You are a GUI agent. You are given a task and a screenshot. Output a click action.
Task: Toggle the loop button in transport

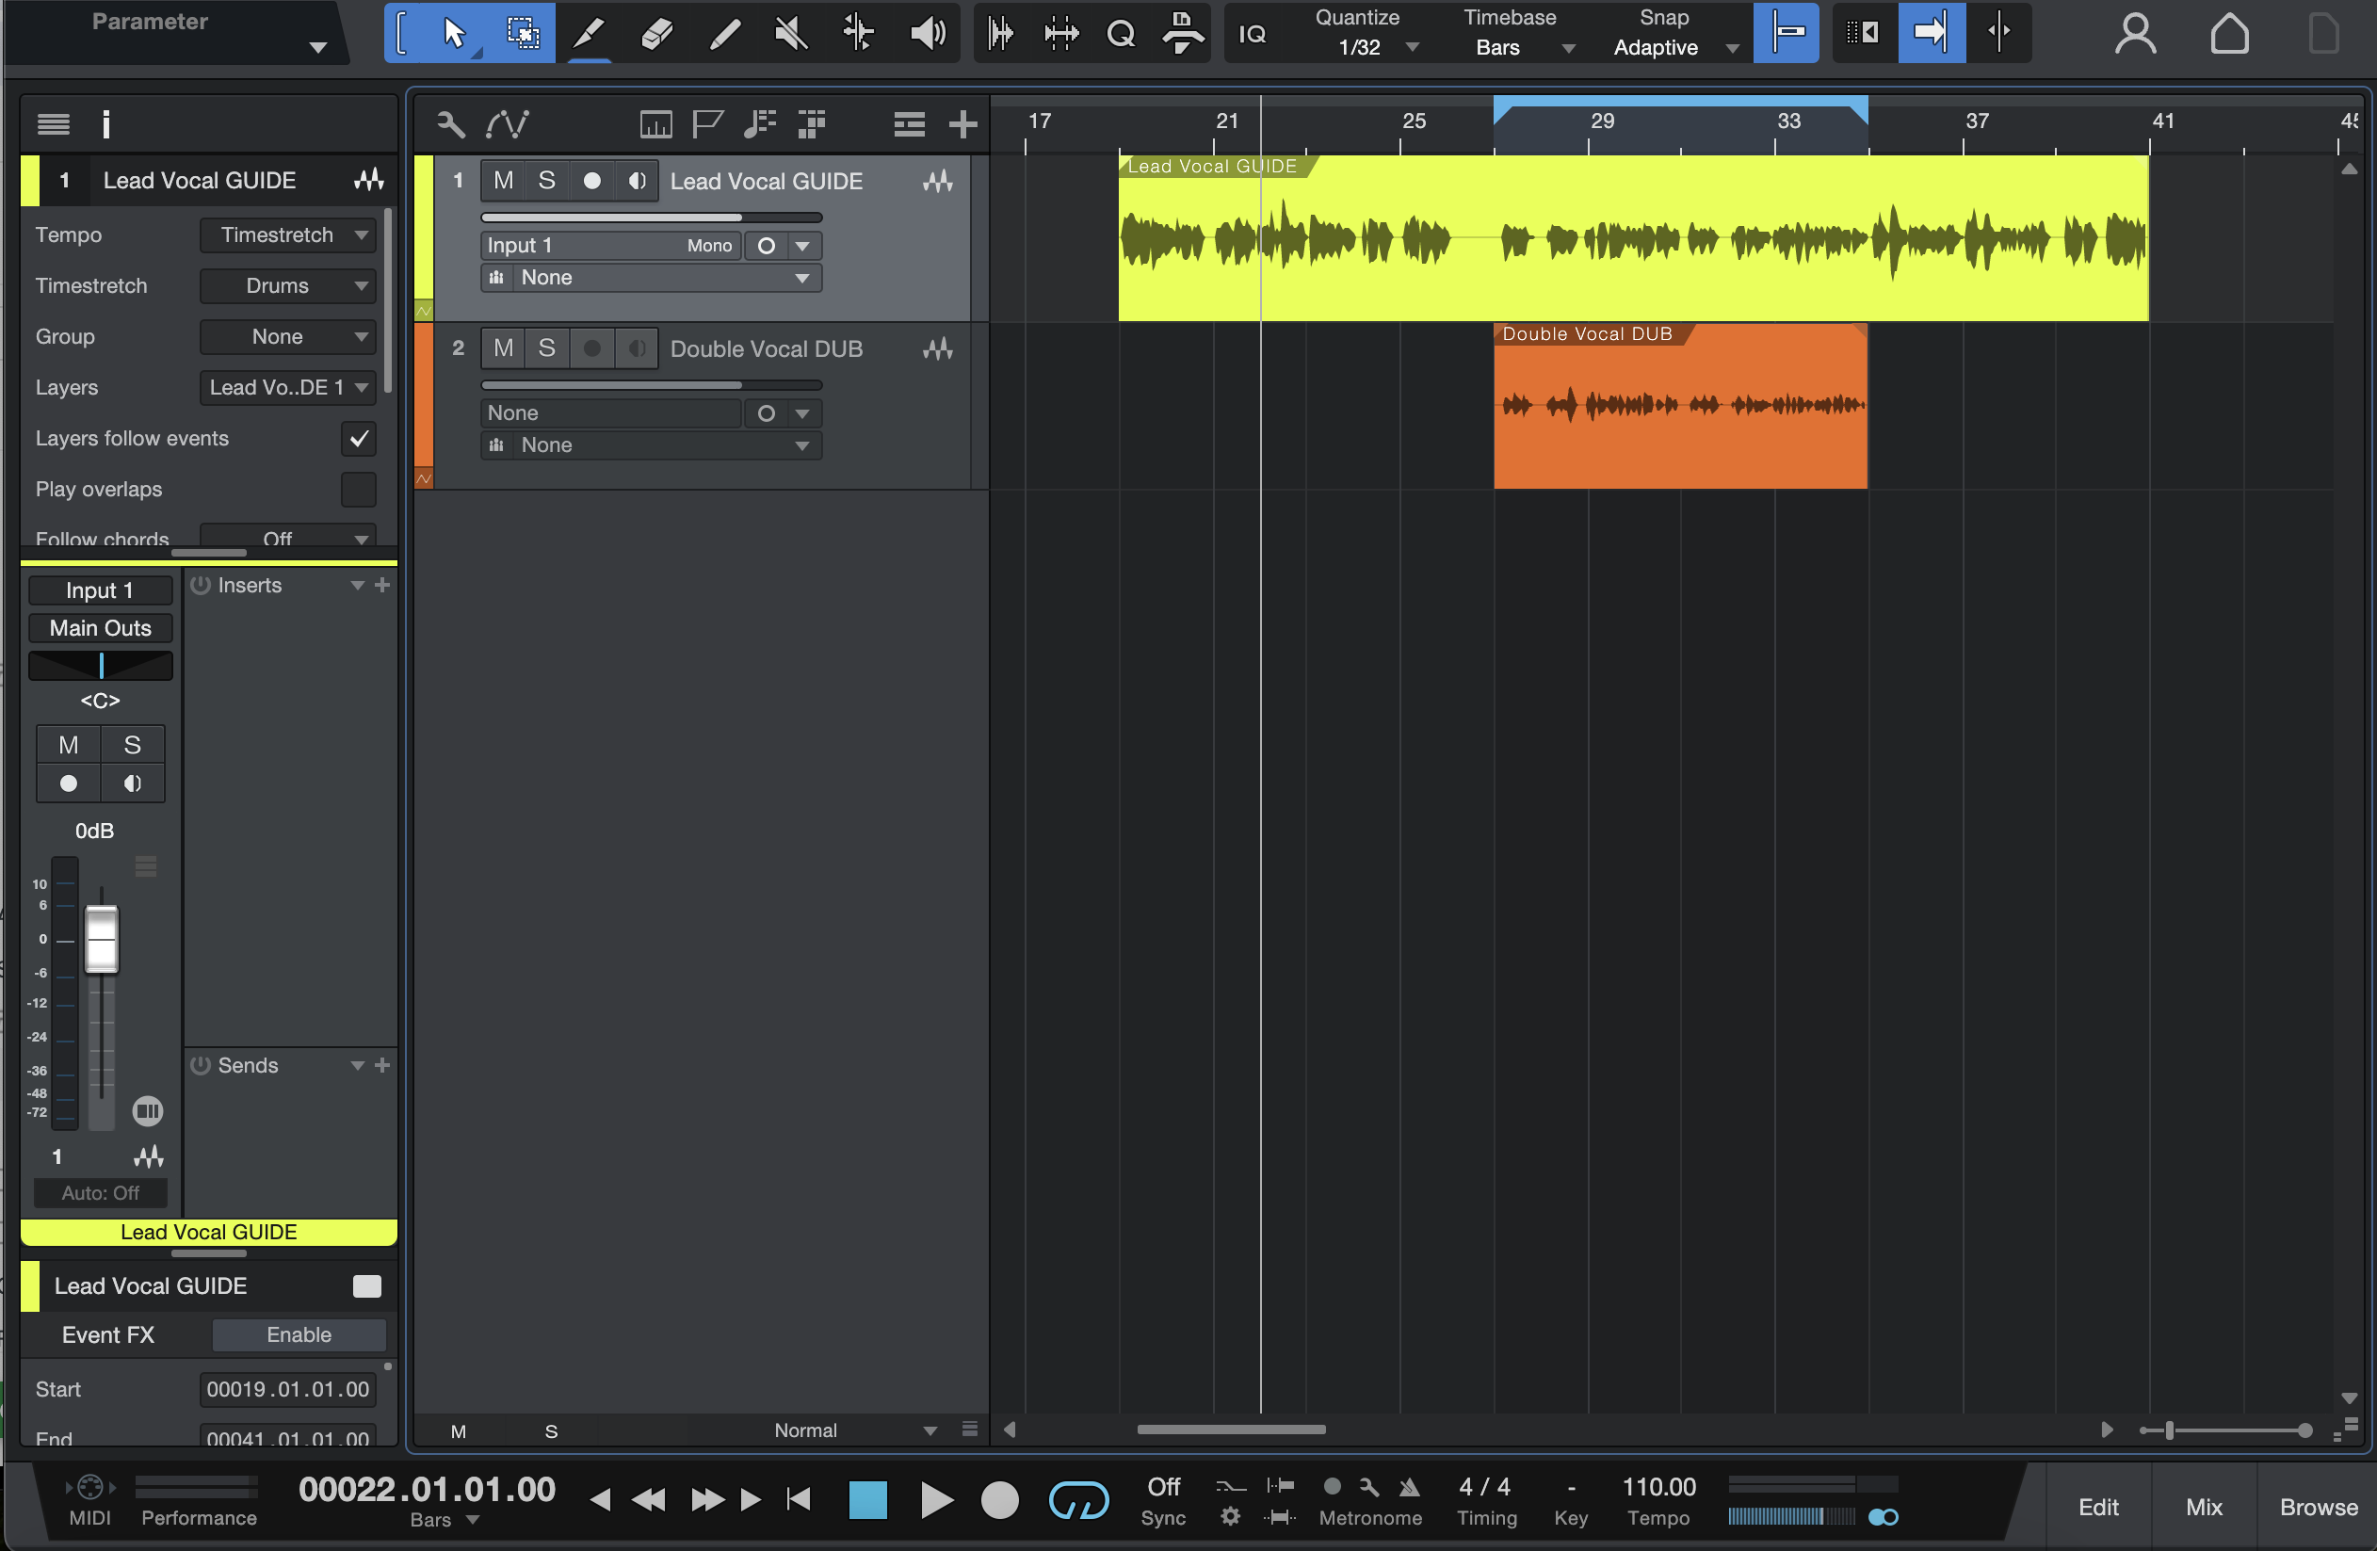[x=1077, y=1499]
